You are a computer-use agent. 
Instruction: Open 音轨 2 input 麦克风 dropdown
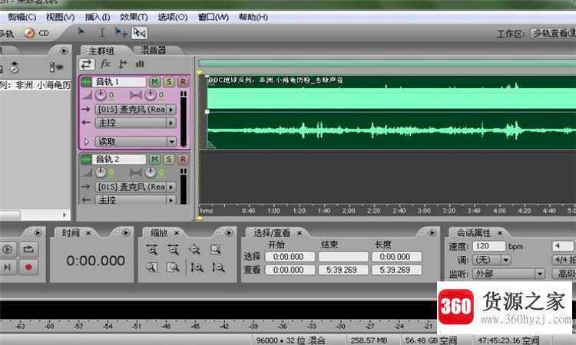[x=135, y=187]
